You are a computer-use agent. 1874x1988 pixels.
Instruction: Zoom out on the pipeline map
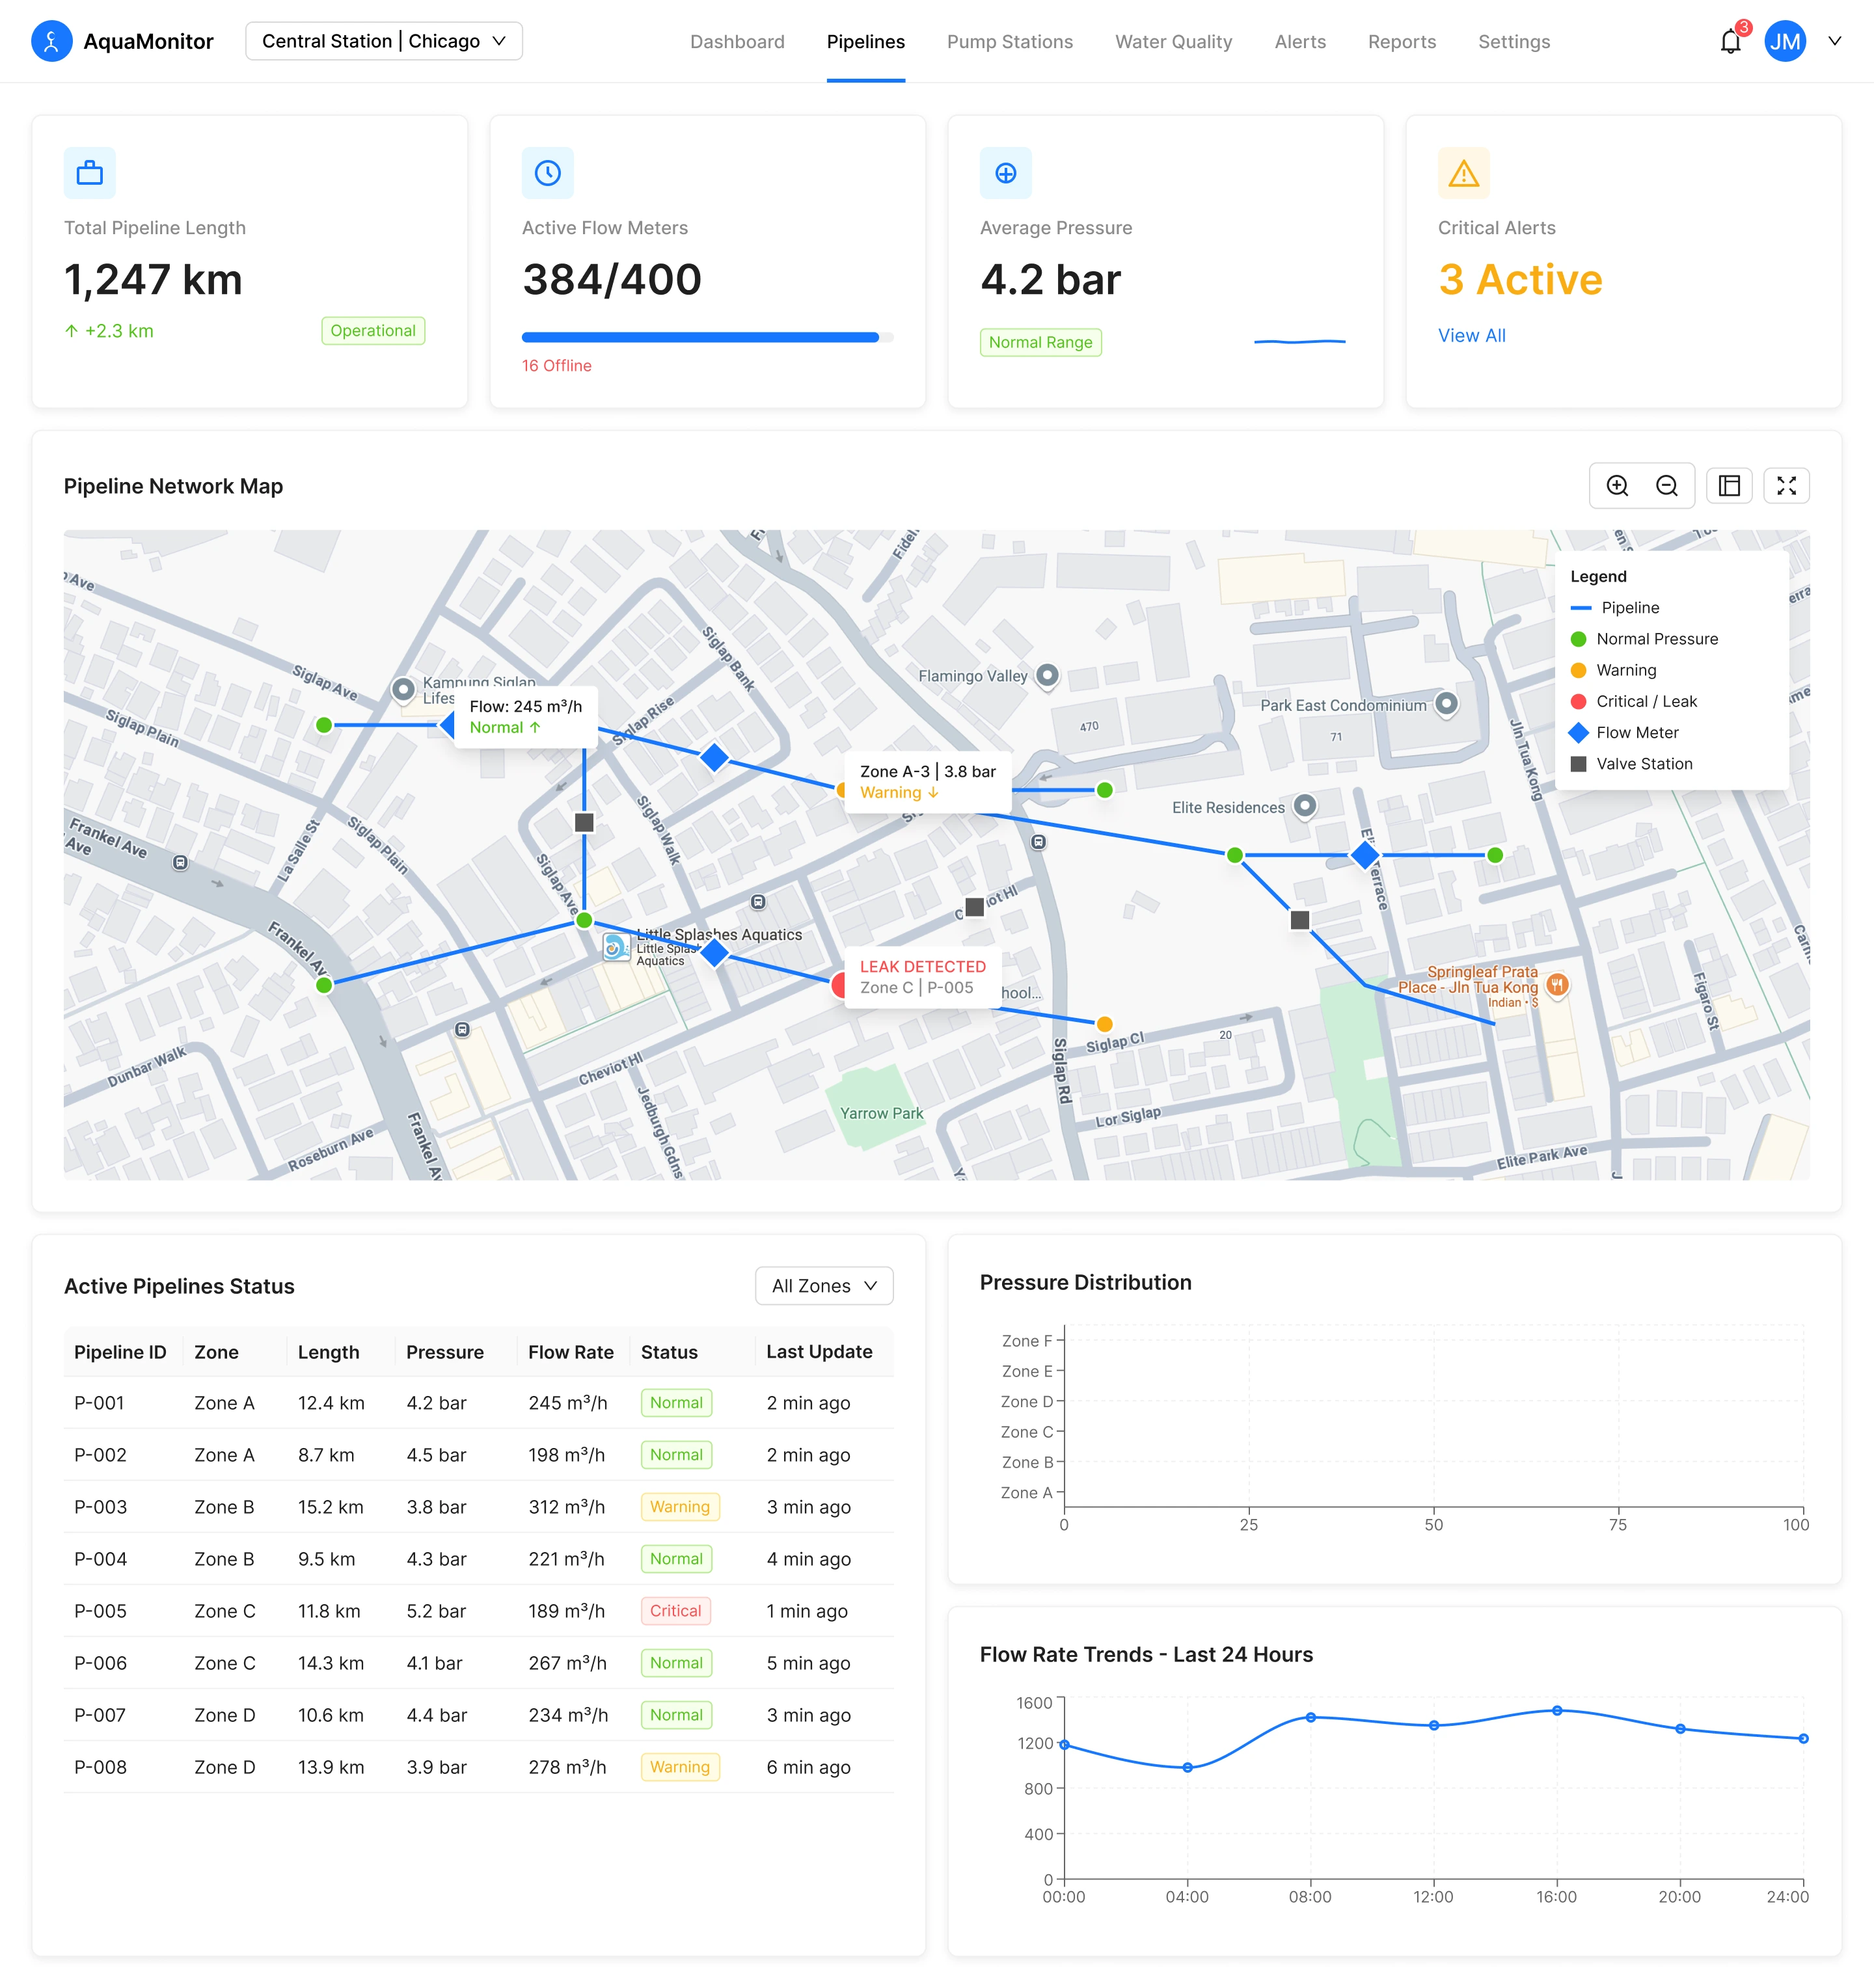coord(1667,486)
